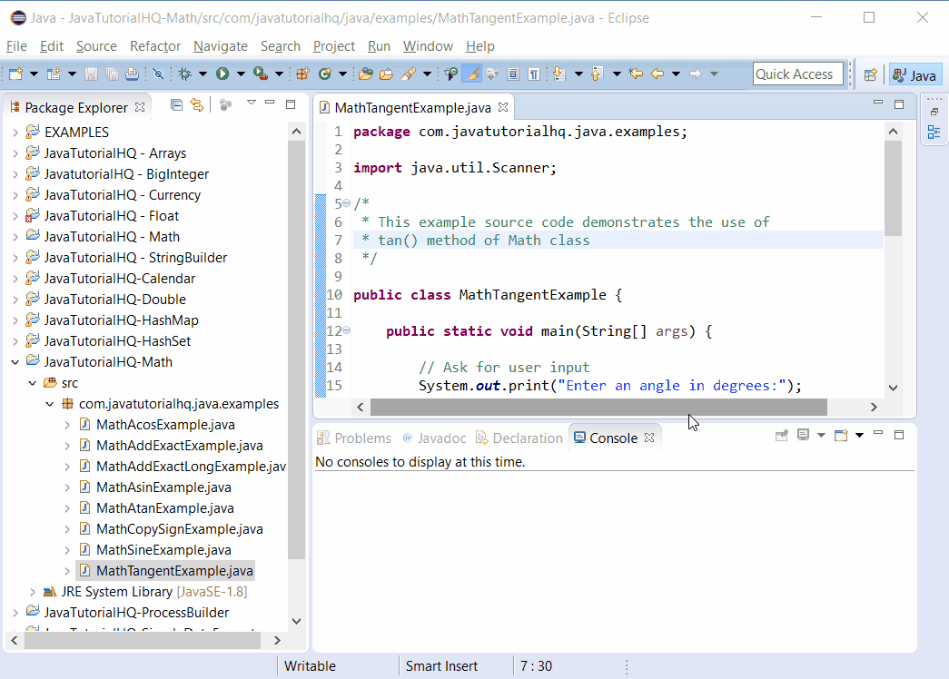Click the Open Perspective icon
The image size is (949, 679).
click(x=870, y=74)
